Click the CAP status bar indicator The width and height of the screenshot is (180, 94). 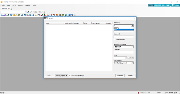pos(166,93)
